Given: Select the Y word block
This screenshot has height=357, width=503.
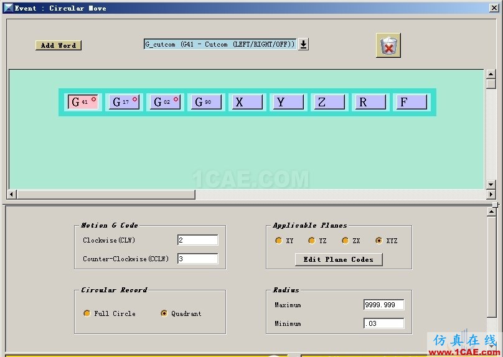Looking at the screenshot, I should click(x=288, y=102).
